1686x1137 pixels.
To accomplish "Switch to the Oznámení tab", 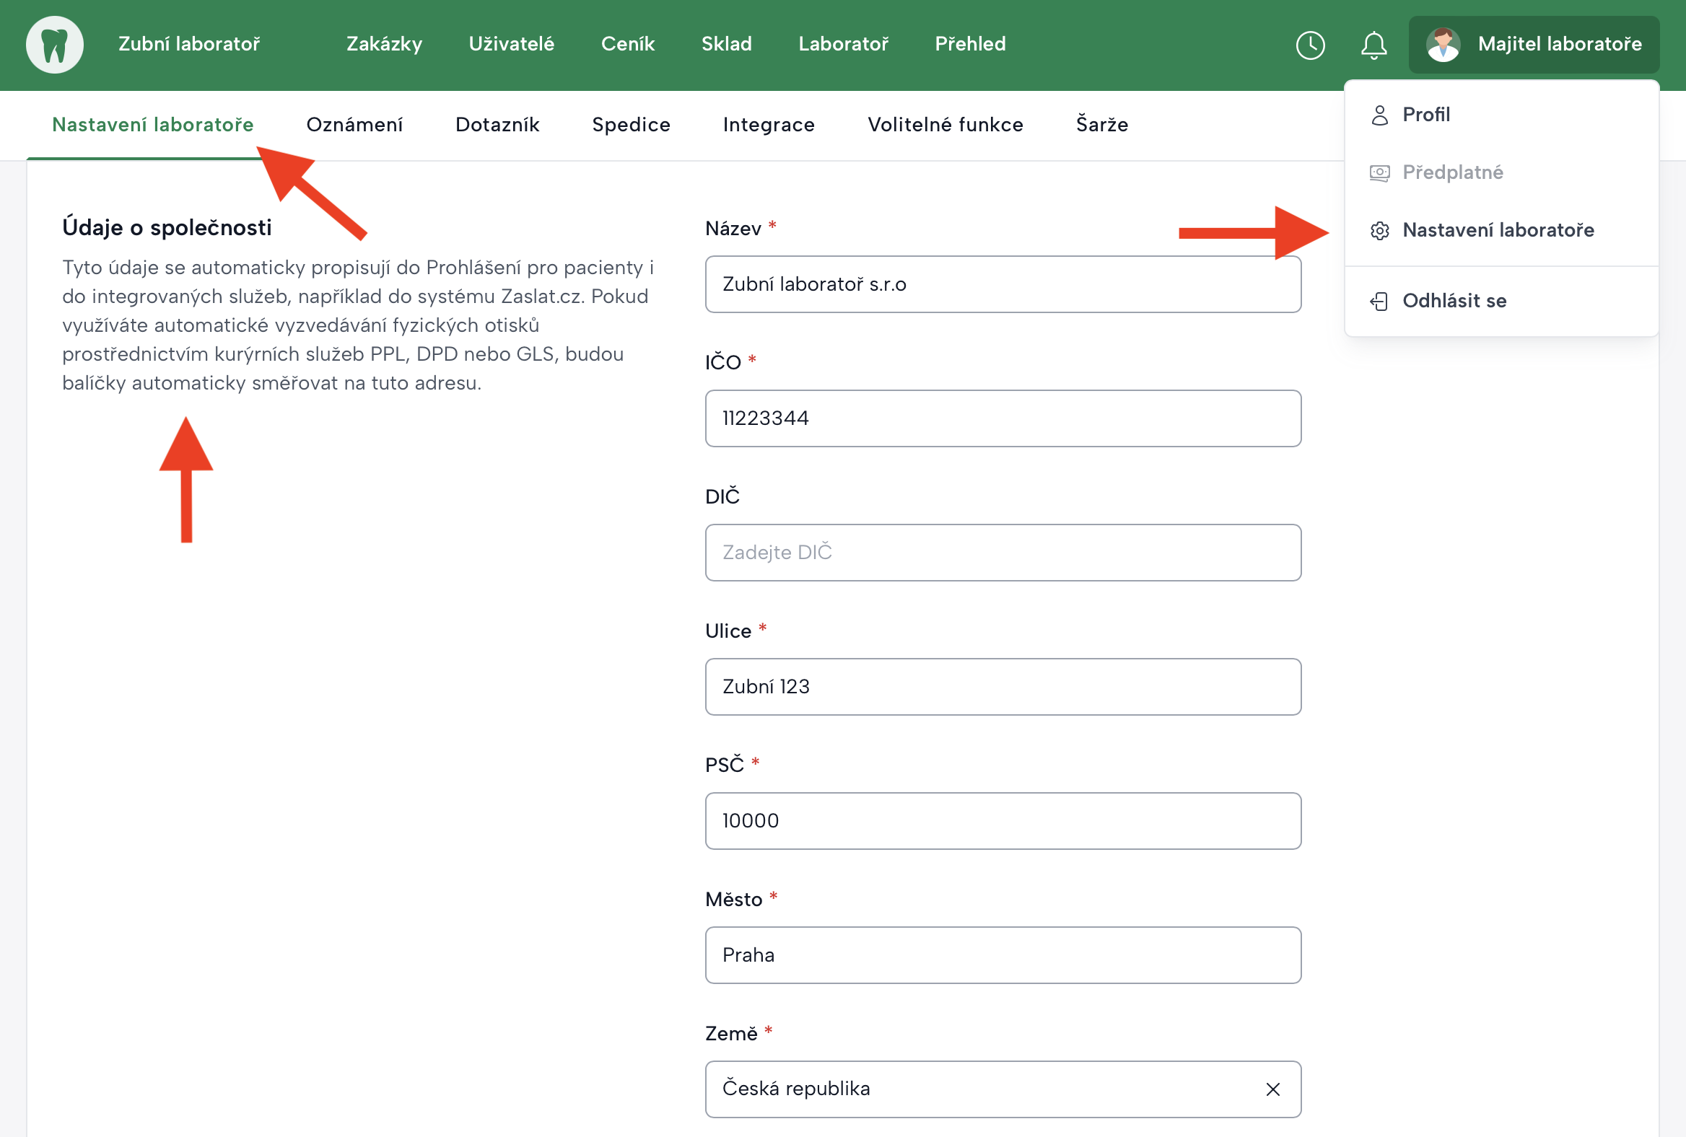I will [354, 125].
